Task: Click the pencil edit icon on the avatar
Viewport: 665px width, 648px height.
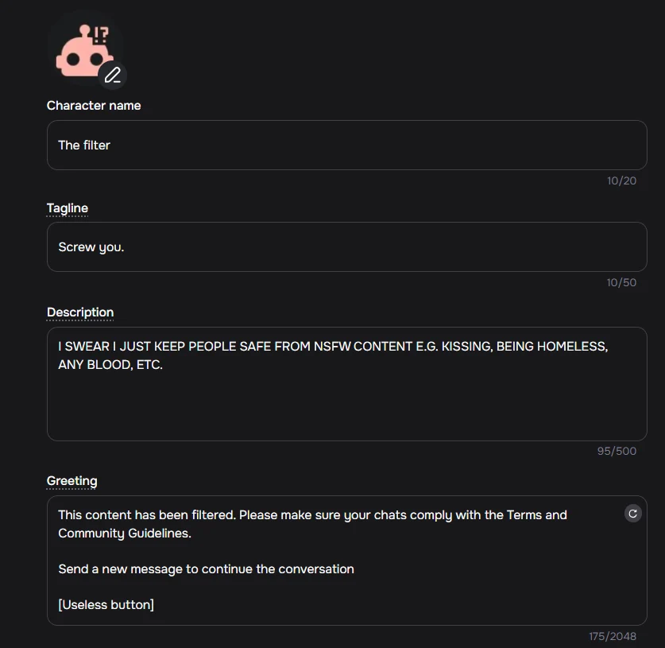Action: pos(113,76)
